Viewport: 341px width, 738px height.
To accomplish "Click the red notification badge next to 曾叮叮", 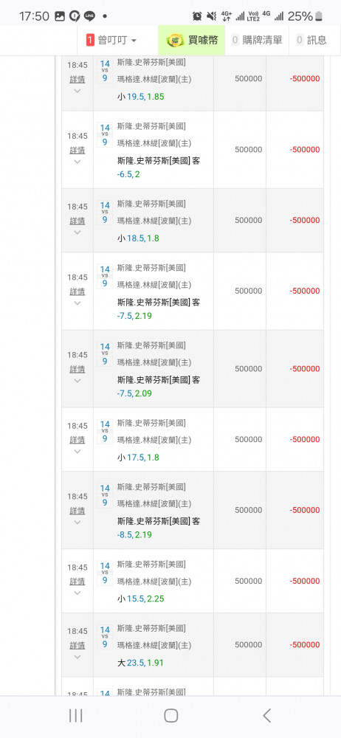I will tap(91, 41).
